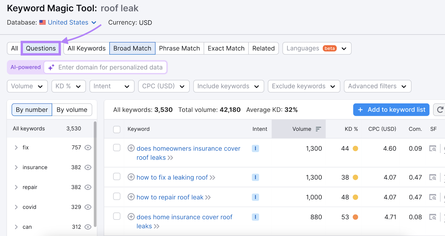The width and height of the screenshot is (445, 236).
Task: Check the select-all checkbox in the Keyword header
Action: [117, 129]
